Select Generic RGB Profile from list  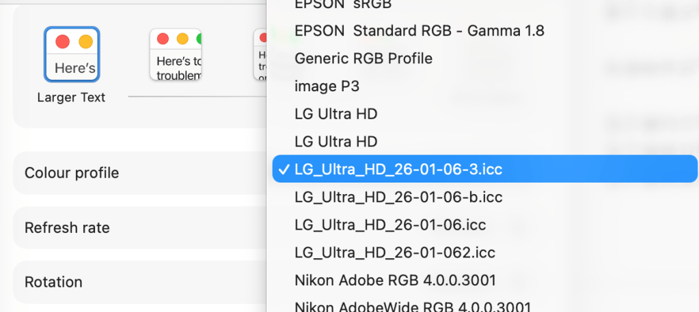click(x=364, y=59)
